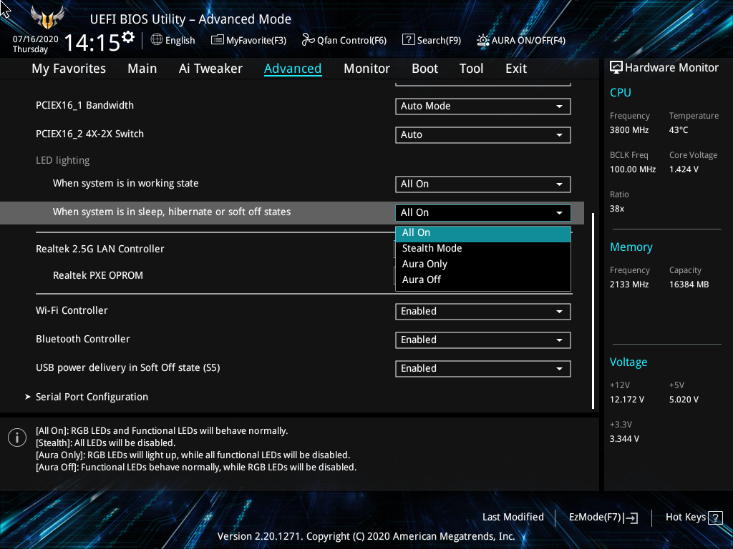Click the 2133 MHz memory frequency value
Image resolution: width=733 pixels, height=549 pixels.
pyautogui.click(x=628, y=285)
